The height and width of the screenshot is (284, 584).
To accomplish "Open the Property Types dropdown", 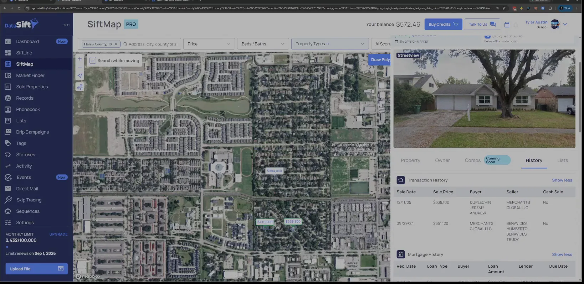I will tap(330, 44).
